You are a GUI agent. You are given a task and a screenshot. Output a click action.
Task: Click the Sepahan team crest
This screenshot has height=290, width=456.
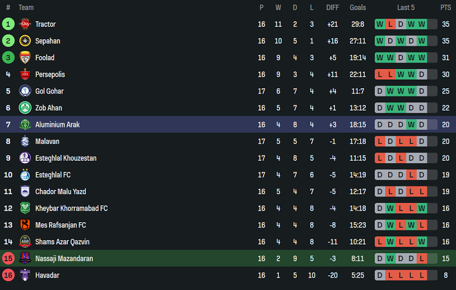click(25, 41)
